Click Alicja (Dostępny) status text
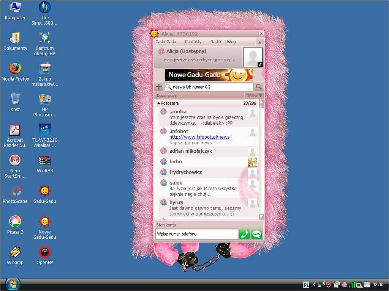 coord(186,51)
